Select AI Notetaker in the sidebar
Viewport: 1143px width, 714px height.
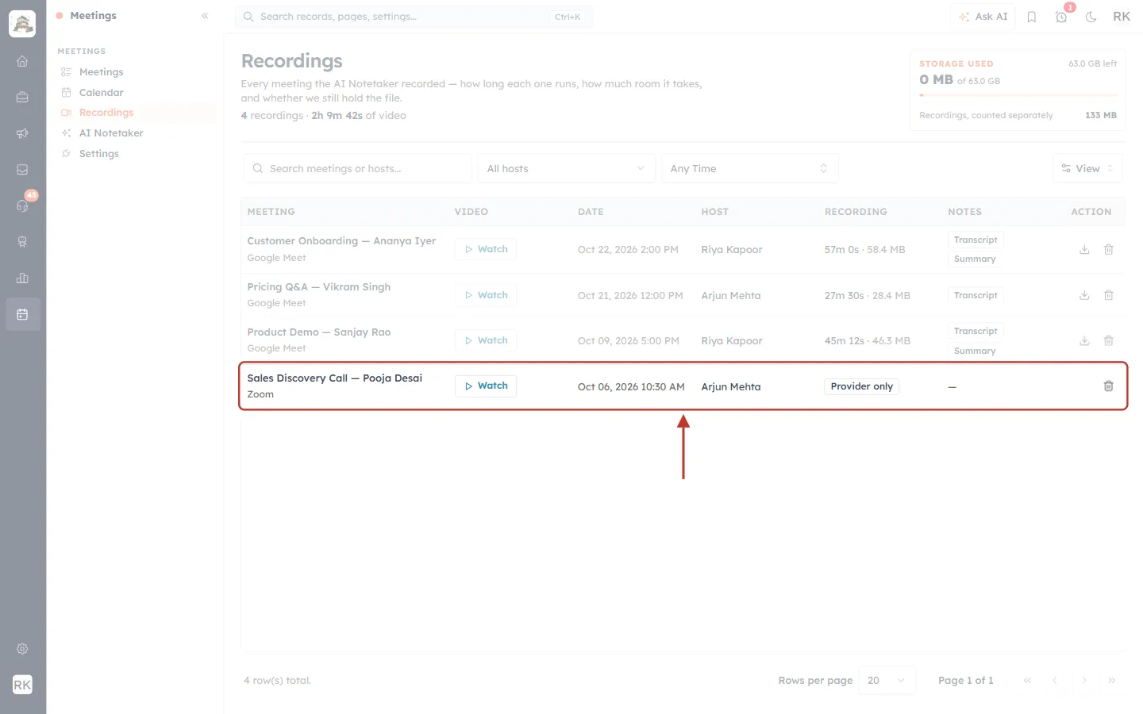click(x=111, y=133)
